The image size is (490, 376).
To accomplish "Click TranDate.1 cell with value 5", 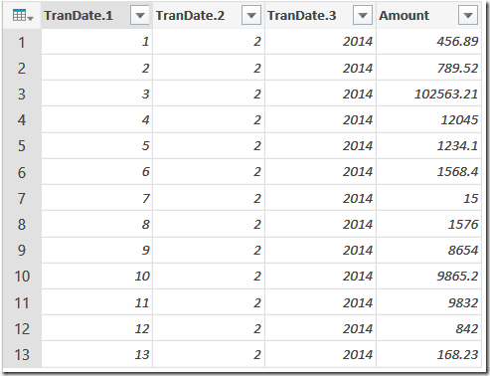I will click(96, 146).
